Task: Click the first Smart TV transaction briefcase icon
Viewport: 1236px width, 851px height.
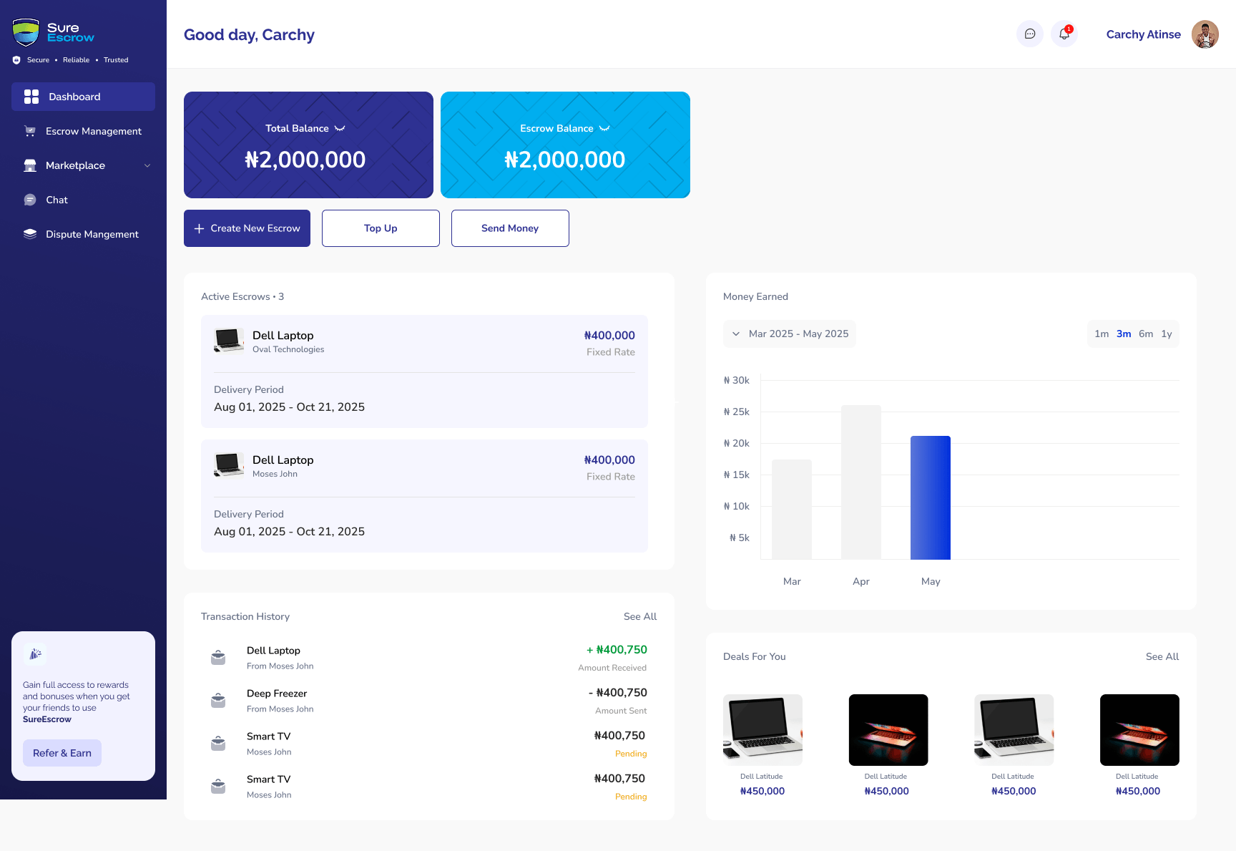Action: [218, 743]
